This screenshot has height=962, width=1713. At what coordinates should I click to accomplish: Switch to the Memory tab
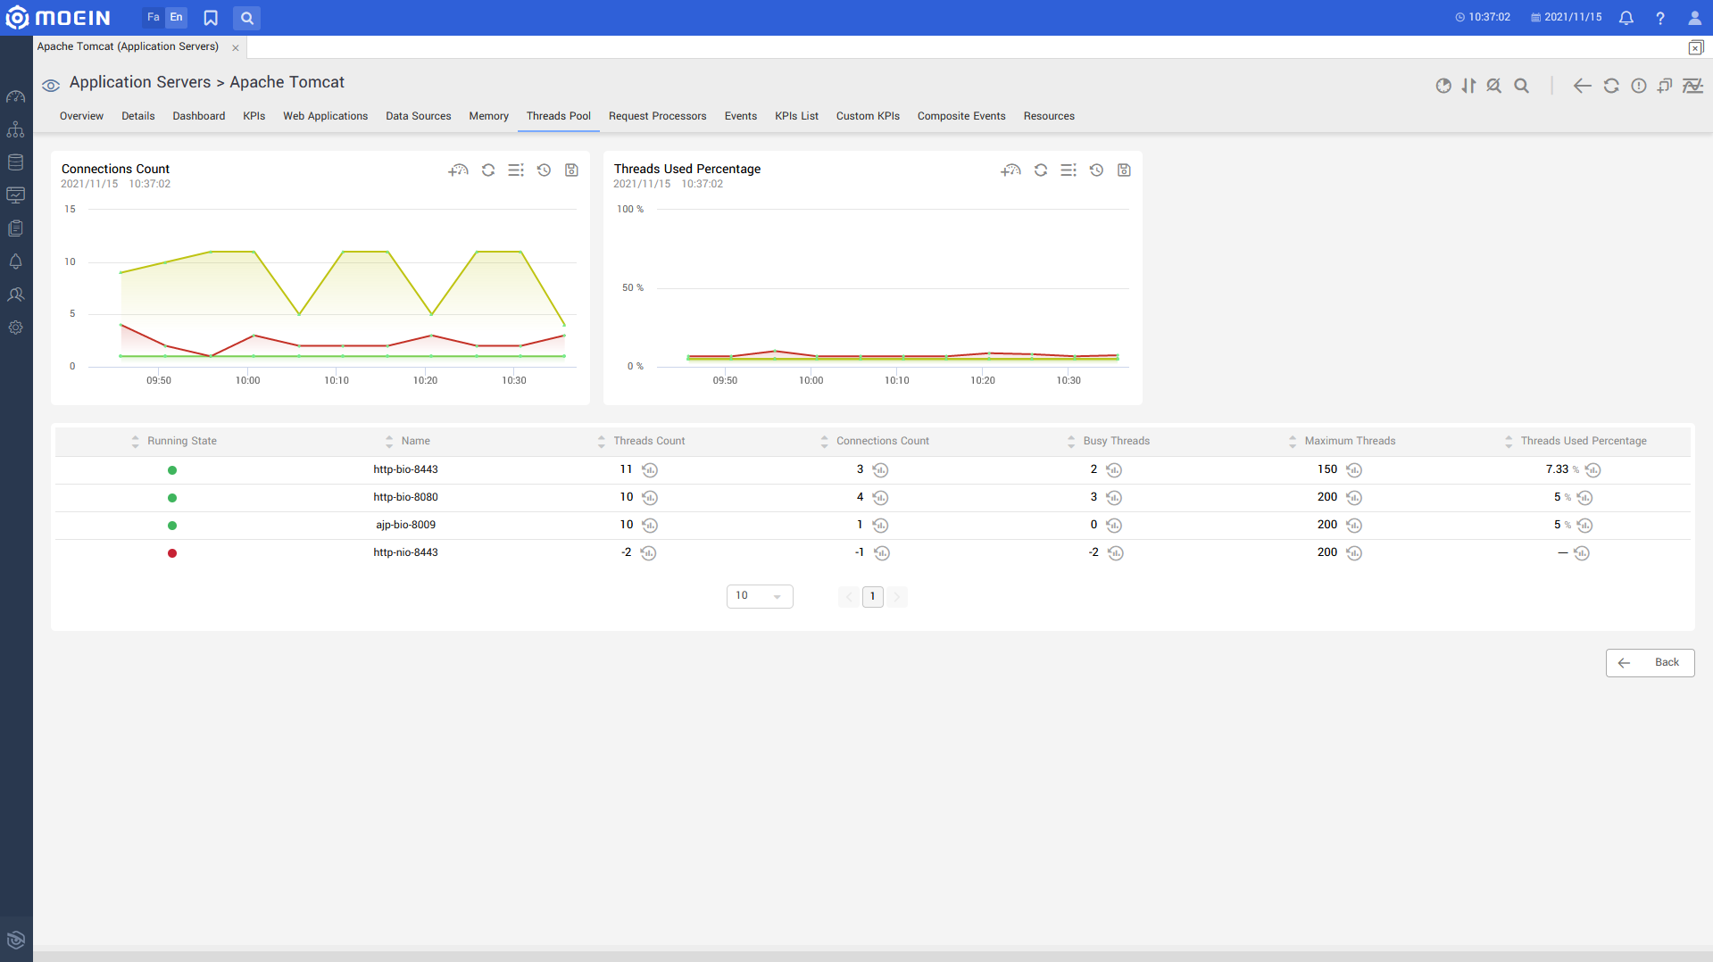coord(489,116)
